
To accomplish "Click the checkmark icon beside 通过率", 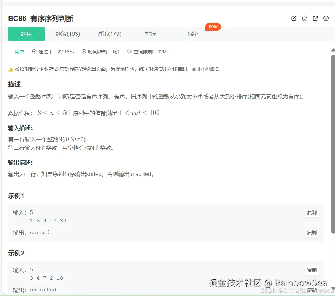I will pos(34,51).
